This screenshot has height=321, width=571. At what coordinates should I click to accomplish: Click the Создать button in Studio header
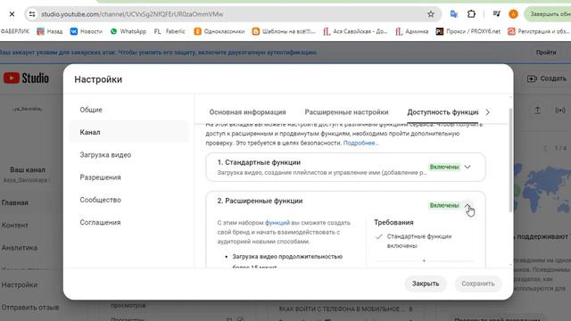tap(547, 78)
